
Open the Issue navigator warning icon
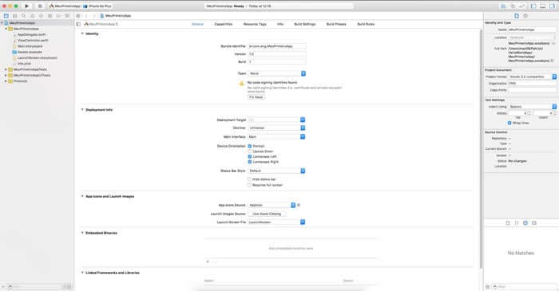[x=32, y=16]
